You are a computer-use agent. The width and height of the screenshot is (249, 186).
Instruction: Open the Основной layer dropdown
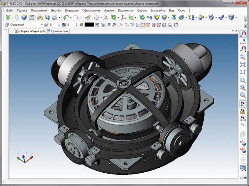(x=42, y=25)
